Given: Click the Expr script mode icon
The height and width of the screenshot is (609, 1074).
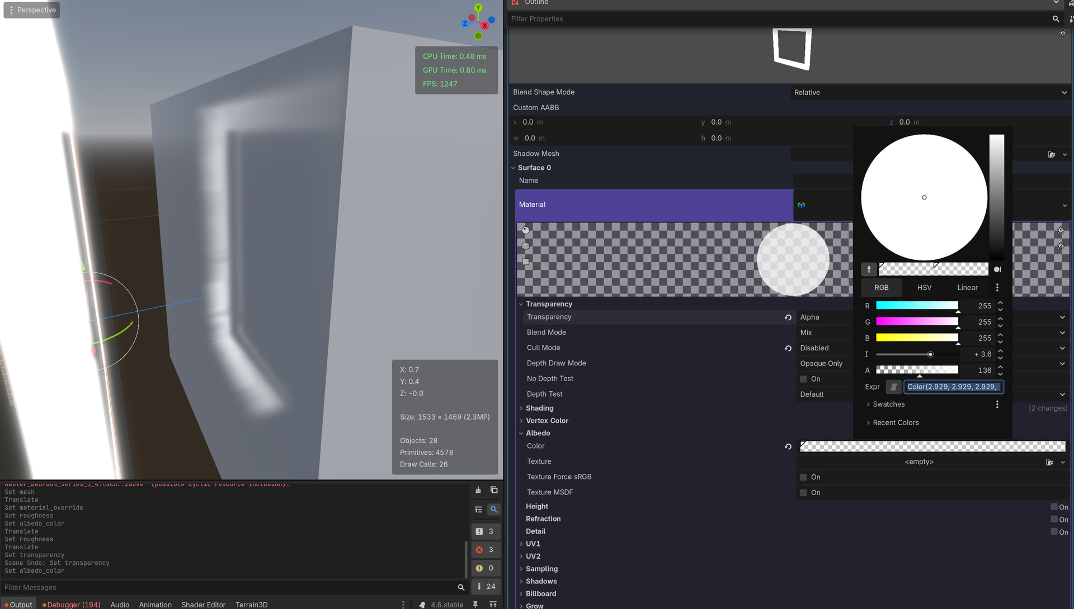Looking at the screenshot, I should (893, 387).
